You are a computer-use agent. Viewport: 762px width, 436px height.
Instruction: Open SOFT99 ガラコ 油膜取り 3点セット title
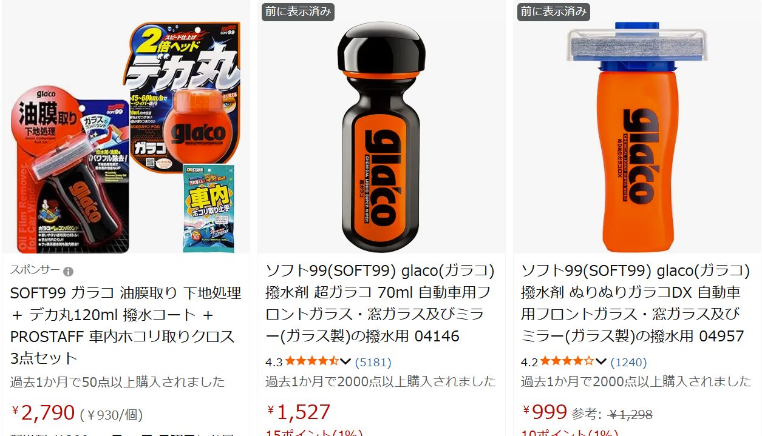pyautogui.click(x=126, y=326)
